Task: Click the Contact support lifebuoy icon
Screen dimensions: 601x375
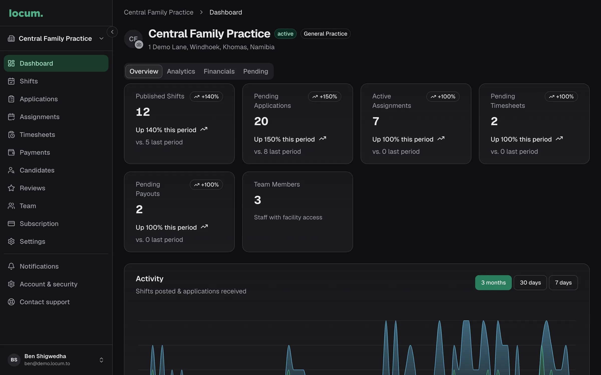Action: pyautogui.click(x=11, y=302)
